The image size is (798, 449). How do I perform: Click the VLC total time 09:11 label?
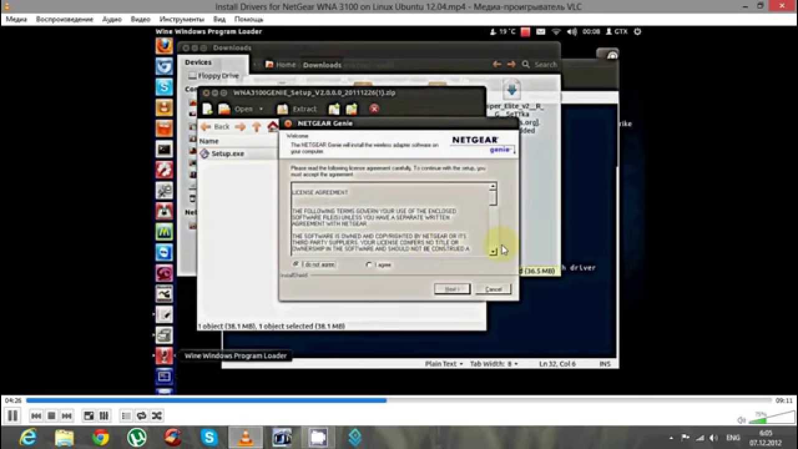[784, 400]
